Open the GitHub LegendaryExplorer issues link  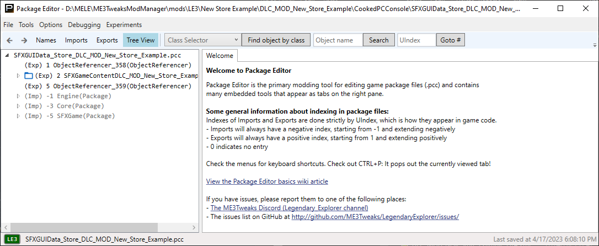tap(375, 217)
